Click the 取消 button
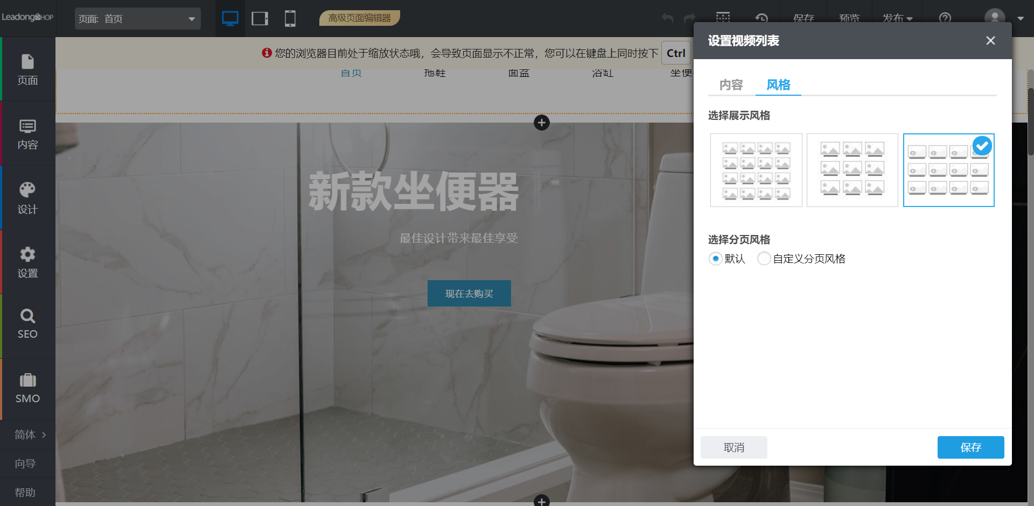This screenshot has width=1034, height=506. (x=733, y=447)
